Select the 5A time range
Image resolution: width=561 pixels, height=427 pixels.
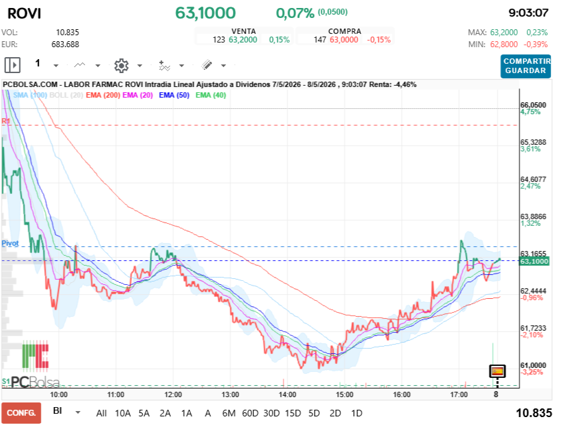pyautogui.click(x=144, y=414)
